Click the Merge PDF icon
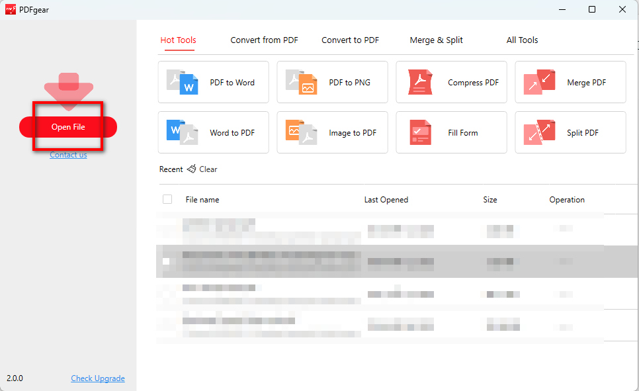Image resolution: width=639 pixels, height=391 pixels. pos(539,82)
